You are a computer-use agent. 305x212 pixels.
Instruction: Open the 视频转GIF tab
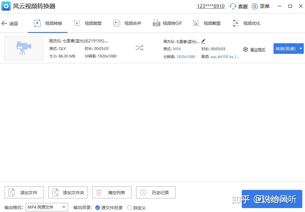coord(167,23)
